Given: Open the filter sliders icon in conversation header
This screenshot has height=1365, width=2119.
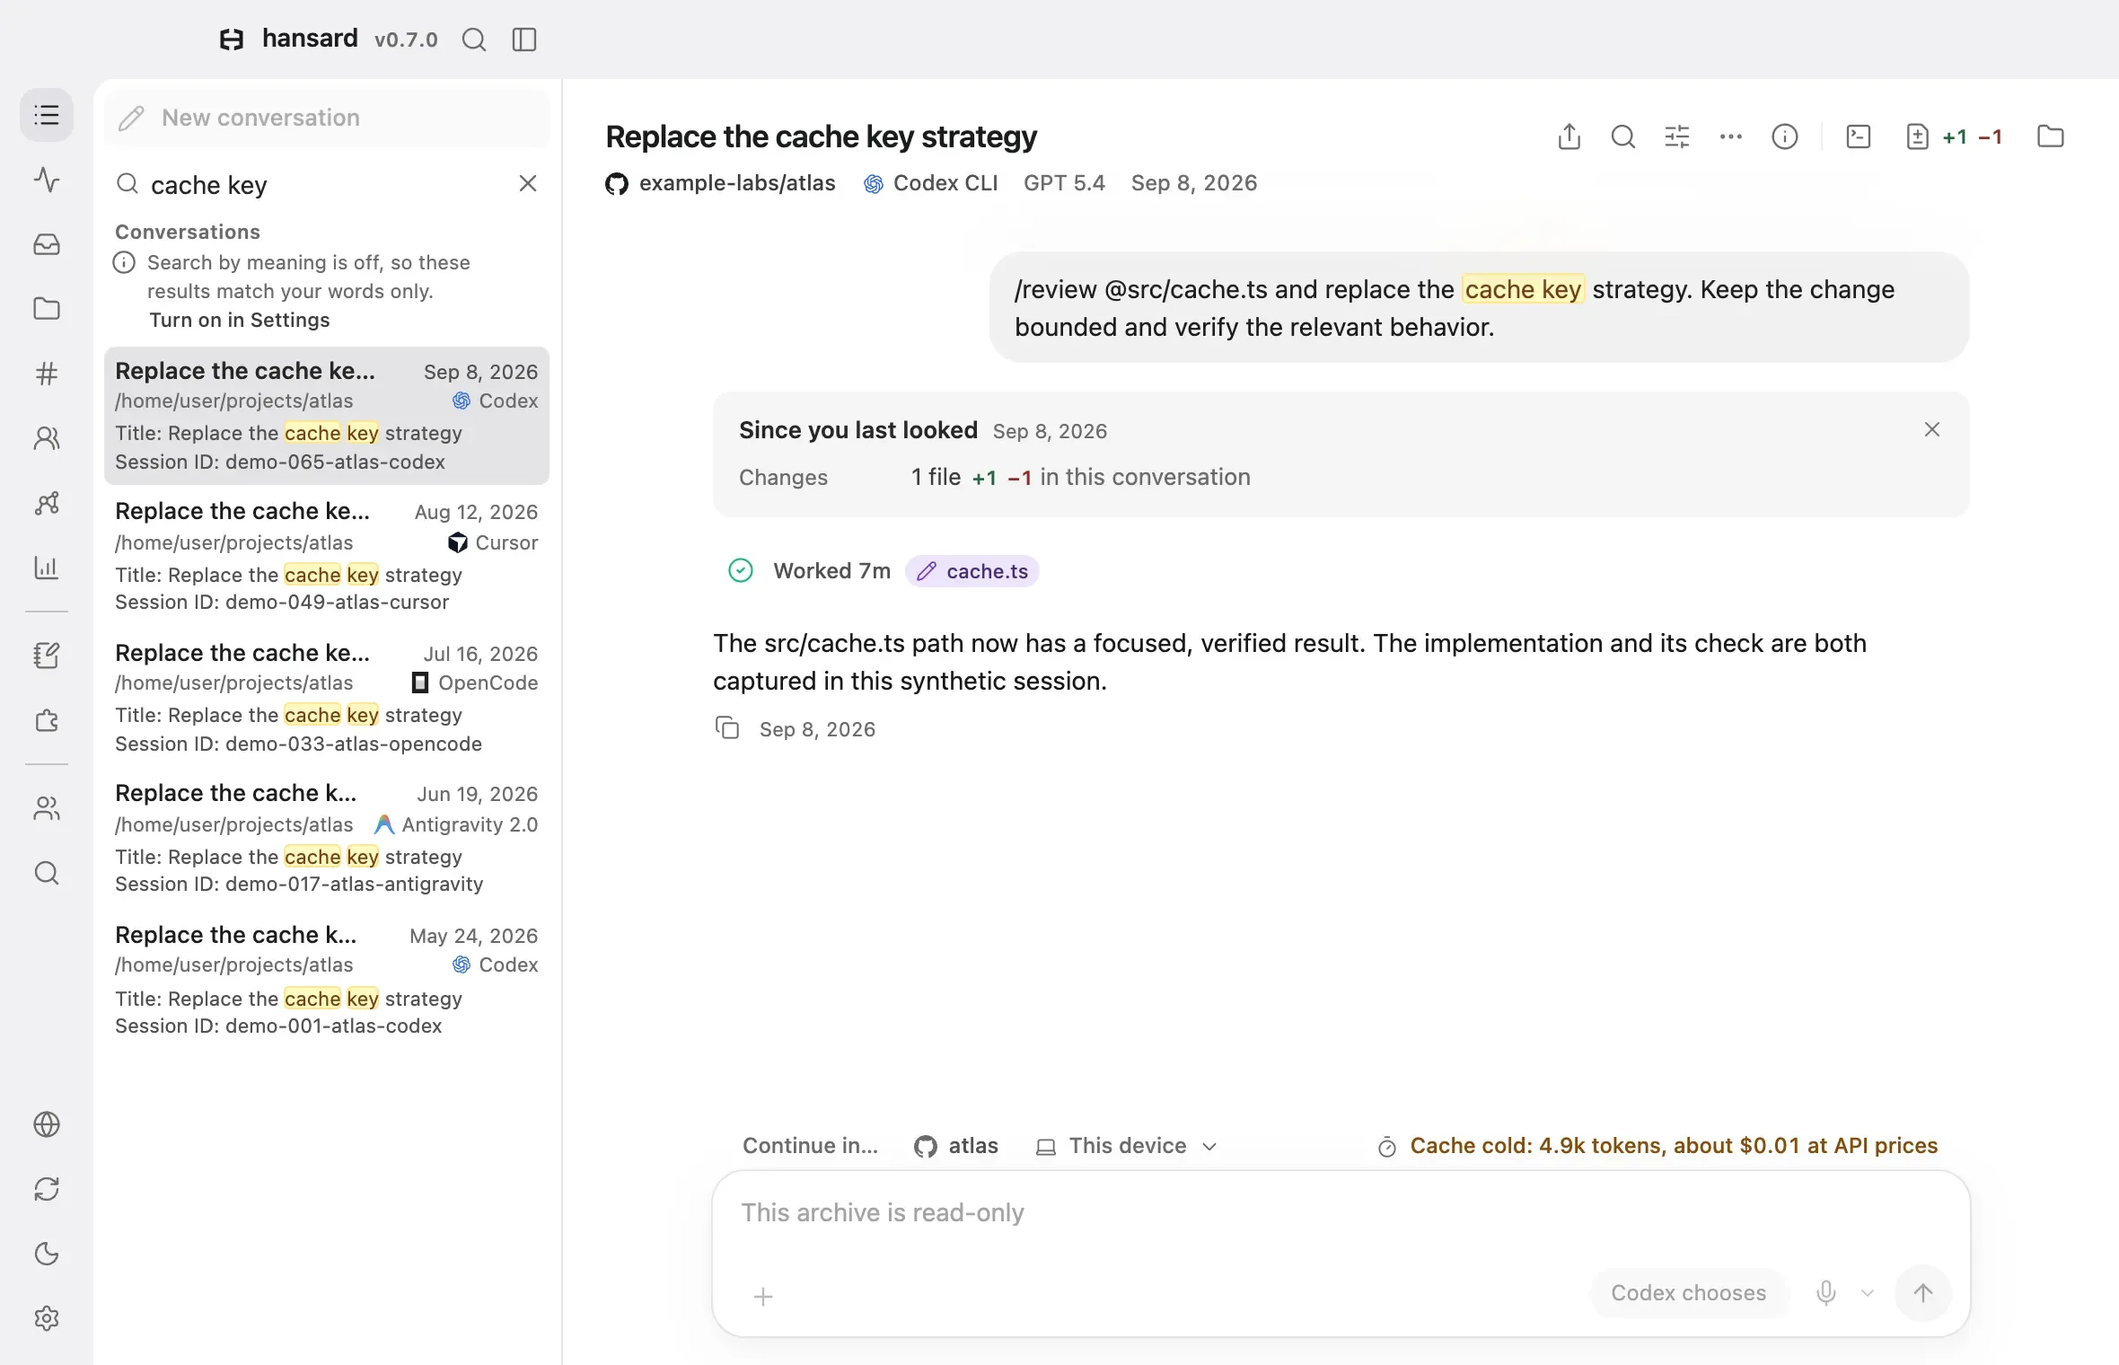Looking at the screenshot, I should [1677, 136].
